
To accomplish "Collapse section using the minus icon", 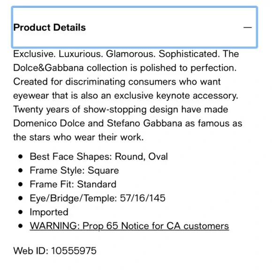I will coord(247,27).
